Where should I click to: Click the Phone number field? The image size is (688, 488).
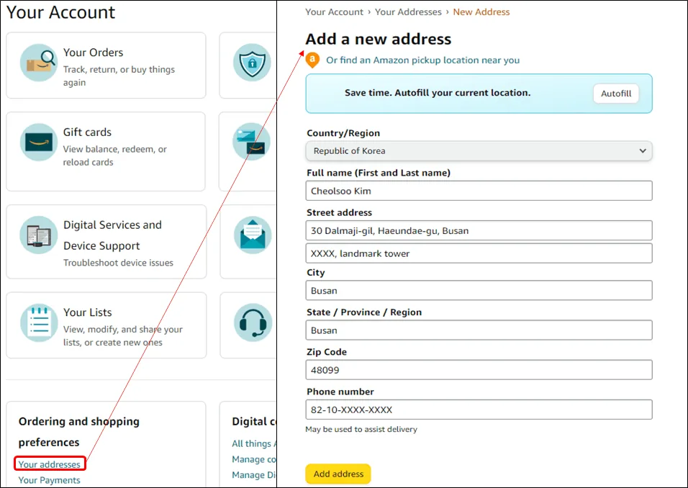(479, 410)
